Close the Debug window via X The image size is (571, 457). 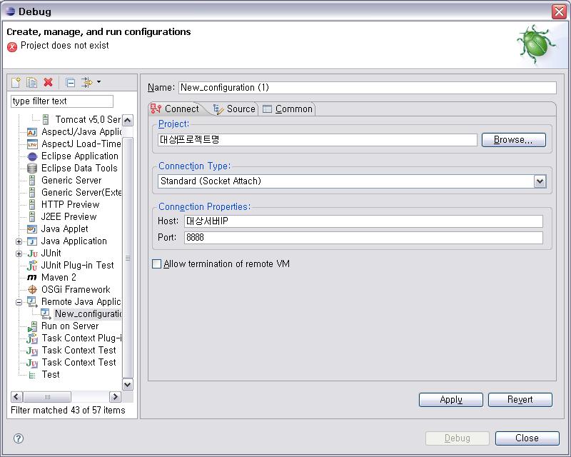[559, 11]
